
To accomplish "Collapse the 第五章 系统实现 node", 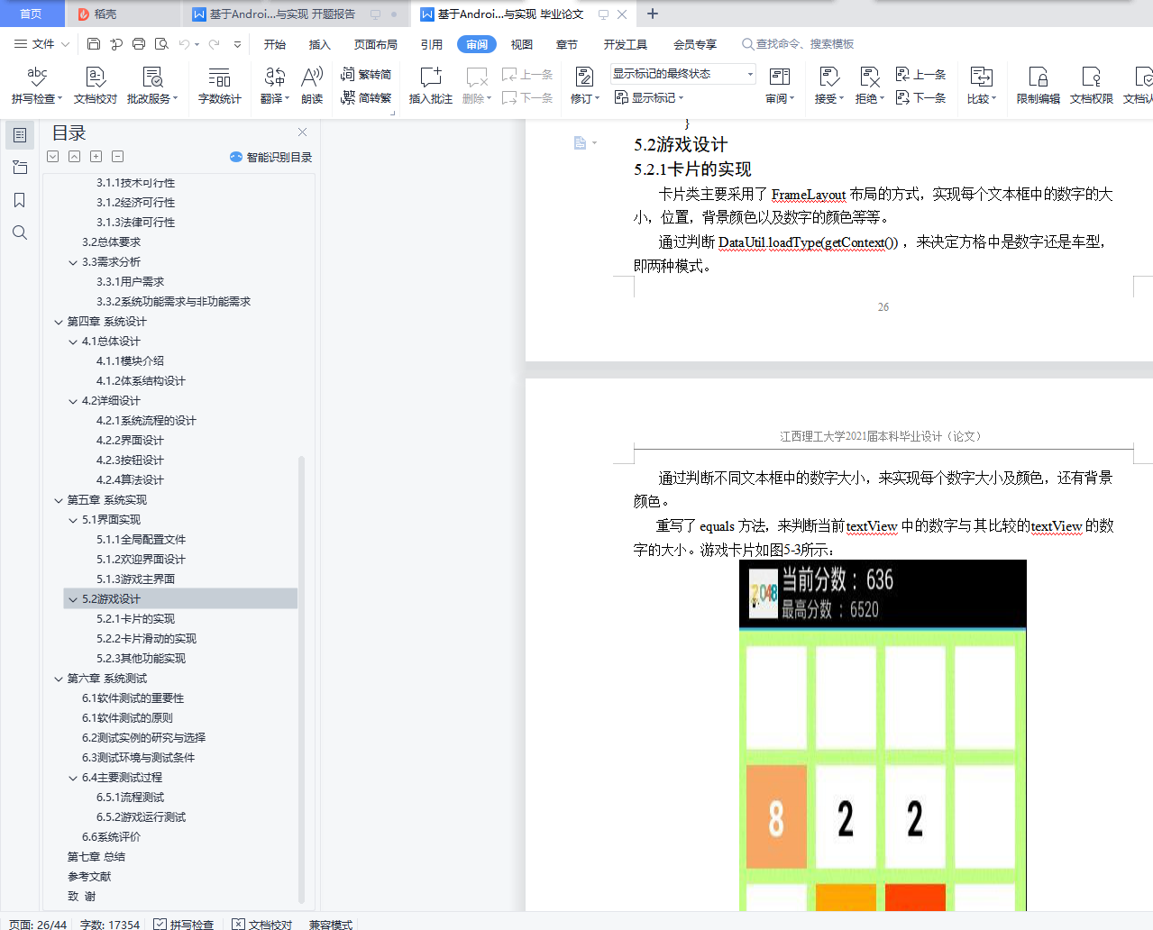I will click(x=59, y=500).
